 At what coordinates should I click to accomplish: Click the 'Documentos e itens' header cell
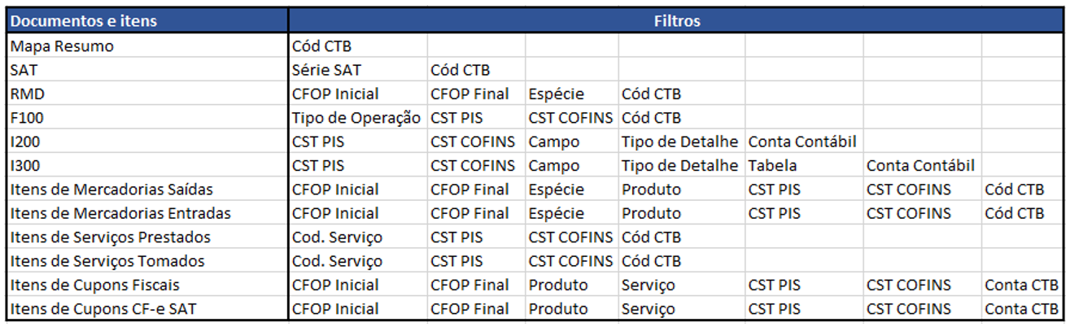tap(84, 21)
